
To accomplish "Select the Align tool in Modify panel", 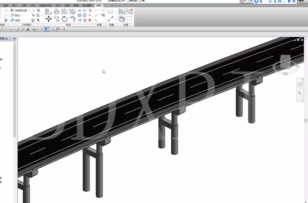I will 48,12.
